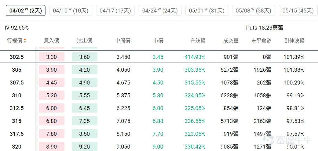Click the 336.55% change value

(195, 121)
